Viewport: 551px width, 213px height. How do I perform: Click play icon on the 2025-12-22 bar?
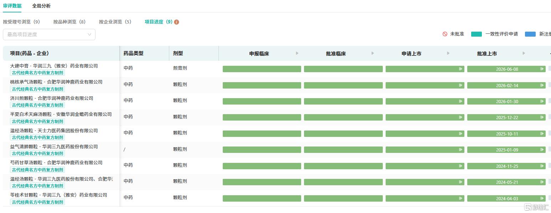click(542, 117)
